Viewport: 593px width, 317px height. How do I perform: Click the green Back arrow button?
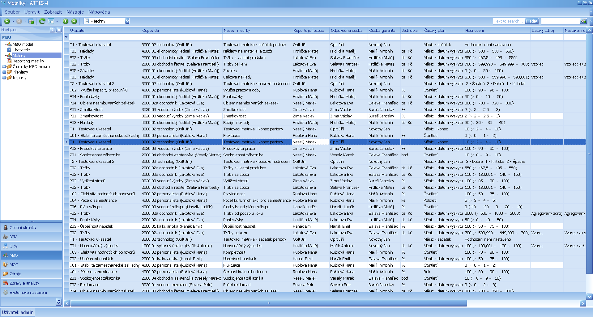[x=7, y=21]
